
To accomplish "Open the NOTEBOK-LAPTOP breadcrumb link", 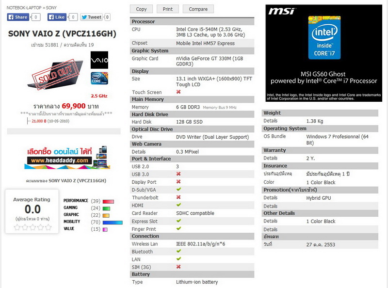I will tap(24, 8).
